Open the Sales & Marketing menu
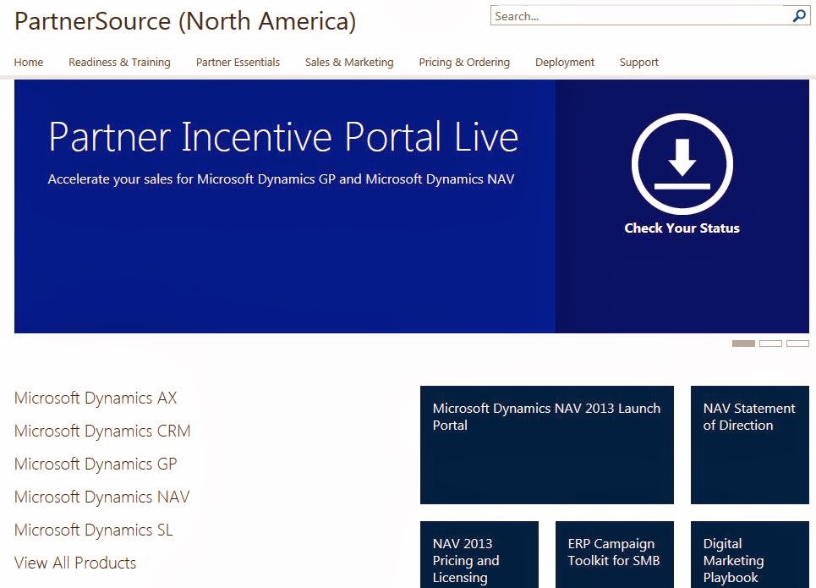816x588 pixels. [x=348, y=62]
